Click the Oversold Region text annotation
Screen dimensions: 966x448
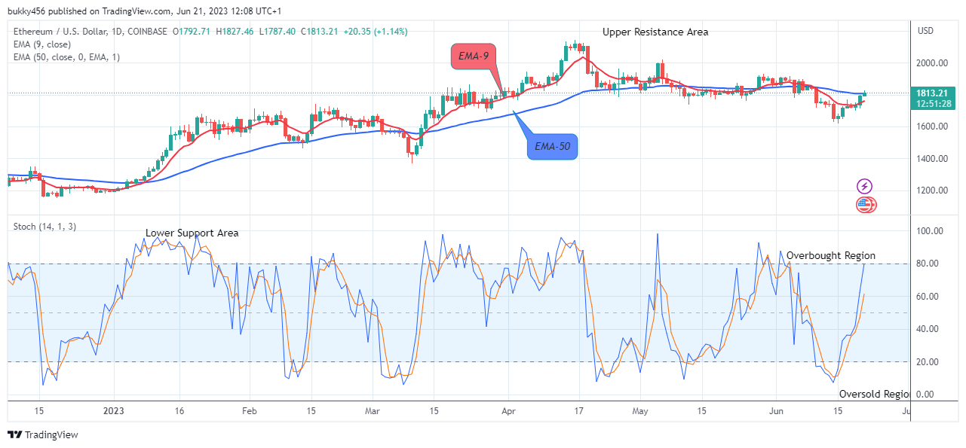click(x=874, y=394)
